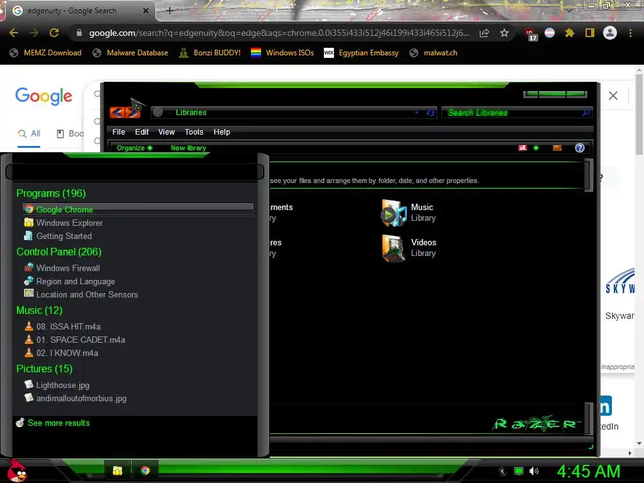The image size is (644, 483).
Task: Open the Explorer Help menu
Action: (222, 132)
